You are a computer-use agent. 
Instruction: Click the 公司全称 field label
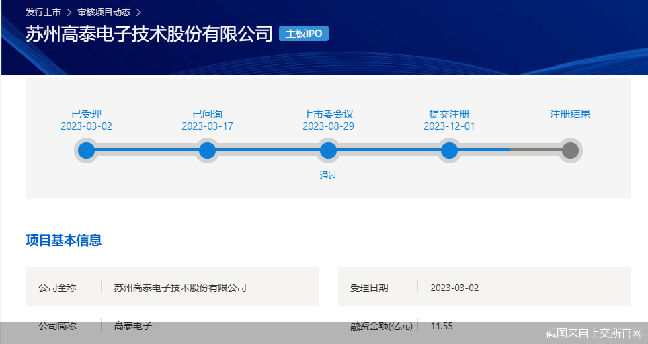click(x=57, y=288)
